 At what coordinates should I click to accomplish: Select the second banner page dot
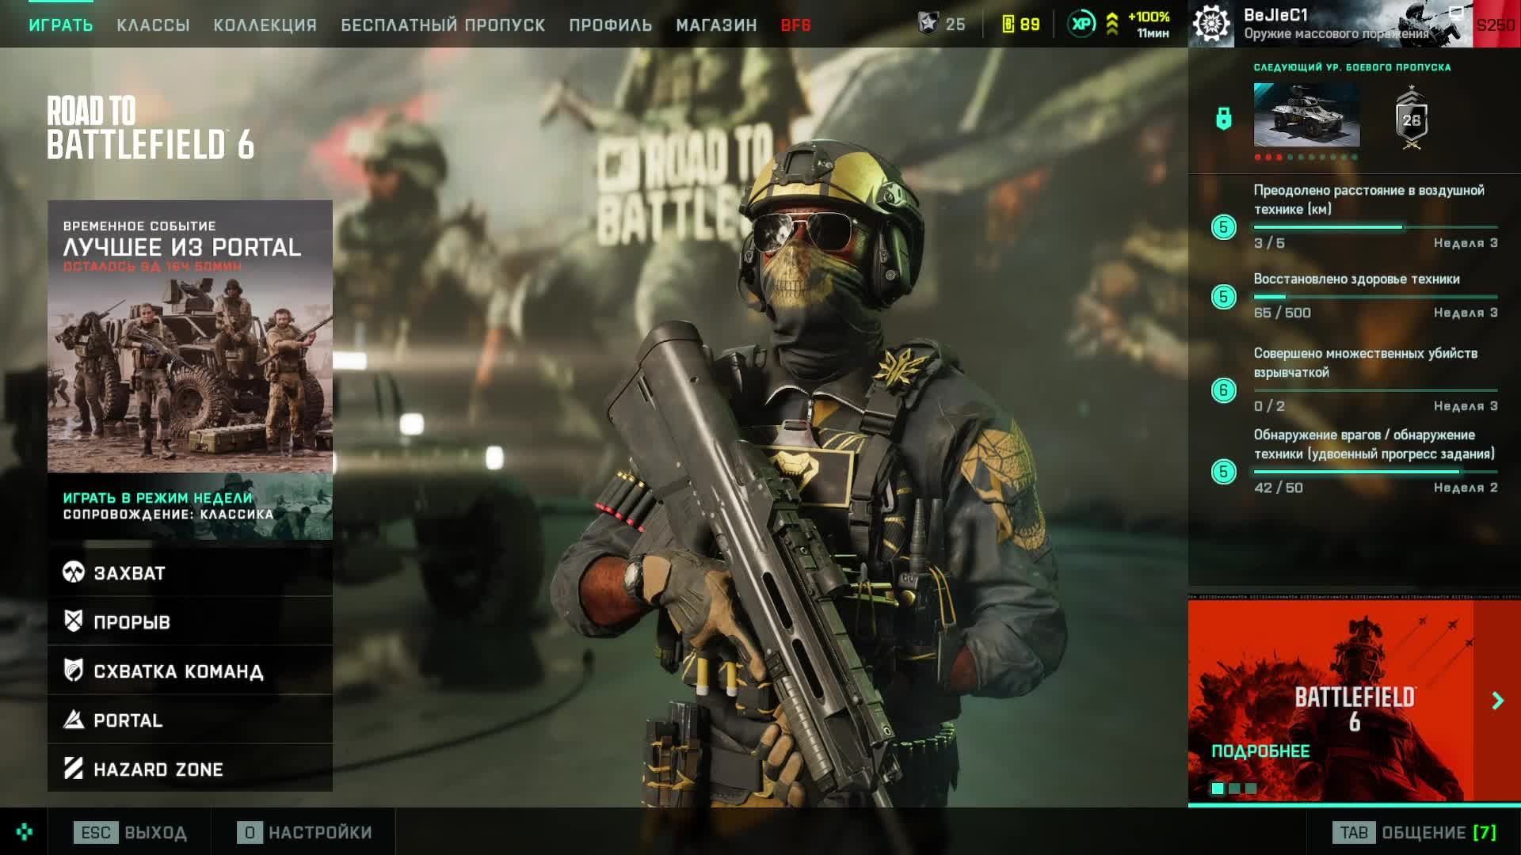[x=1234, y=788]
